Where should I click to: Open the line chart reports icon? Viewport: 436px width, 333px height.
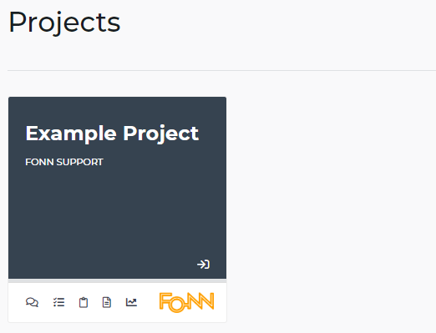click(x=131, y=302)
